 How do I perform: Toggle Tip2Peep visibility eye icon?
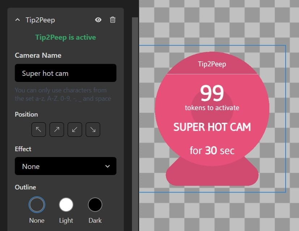(x=98, y=20)
